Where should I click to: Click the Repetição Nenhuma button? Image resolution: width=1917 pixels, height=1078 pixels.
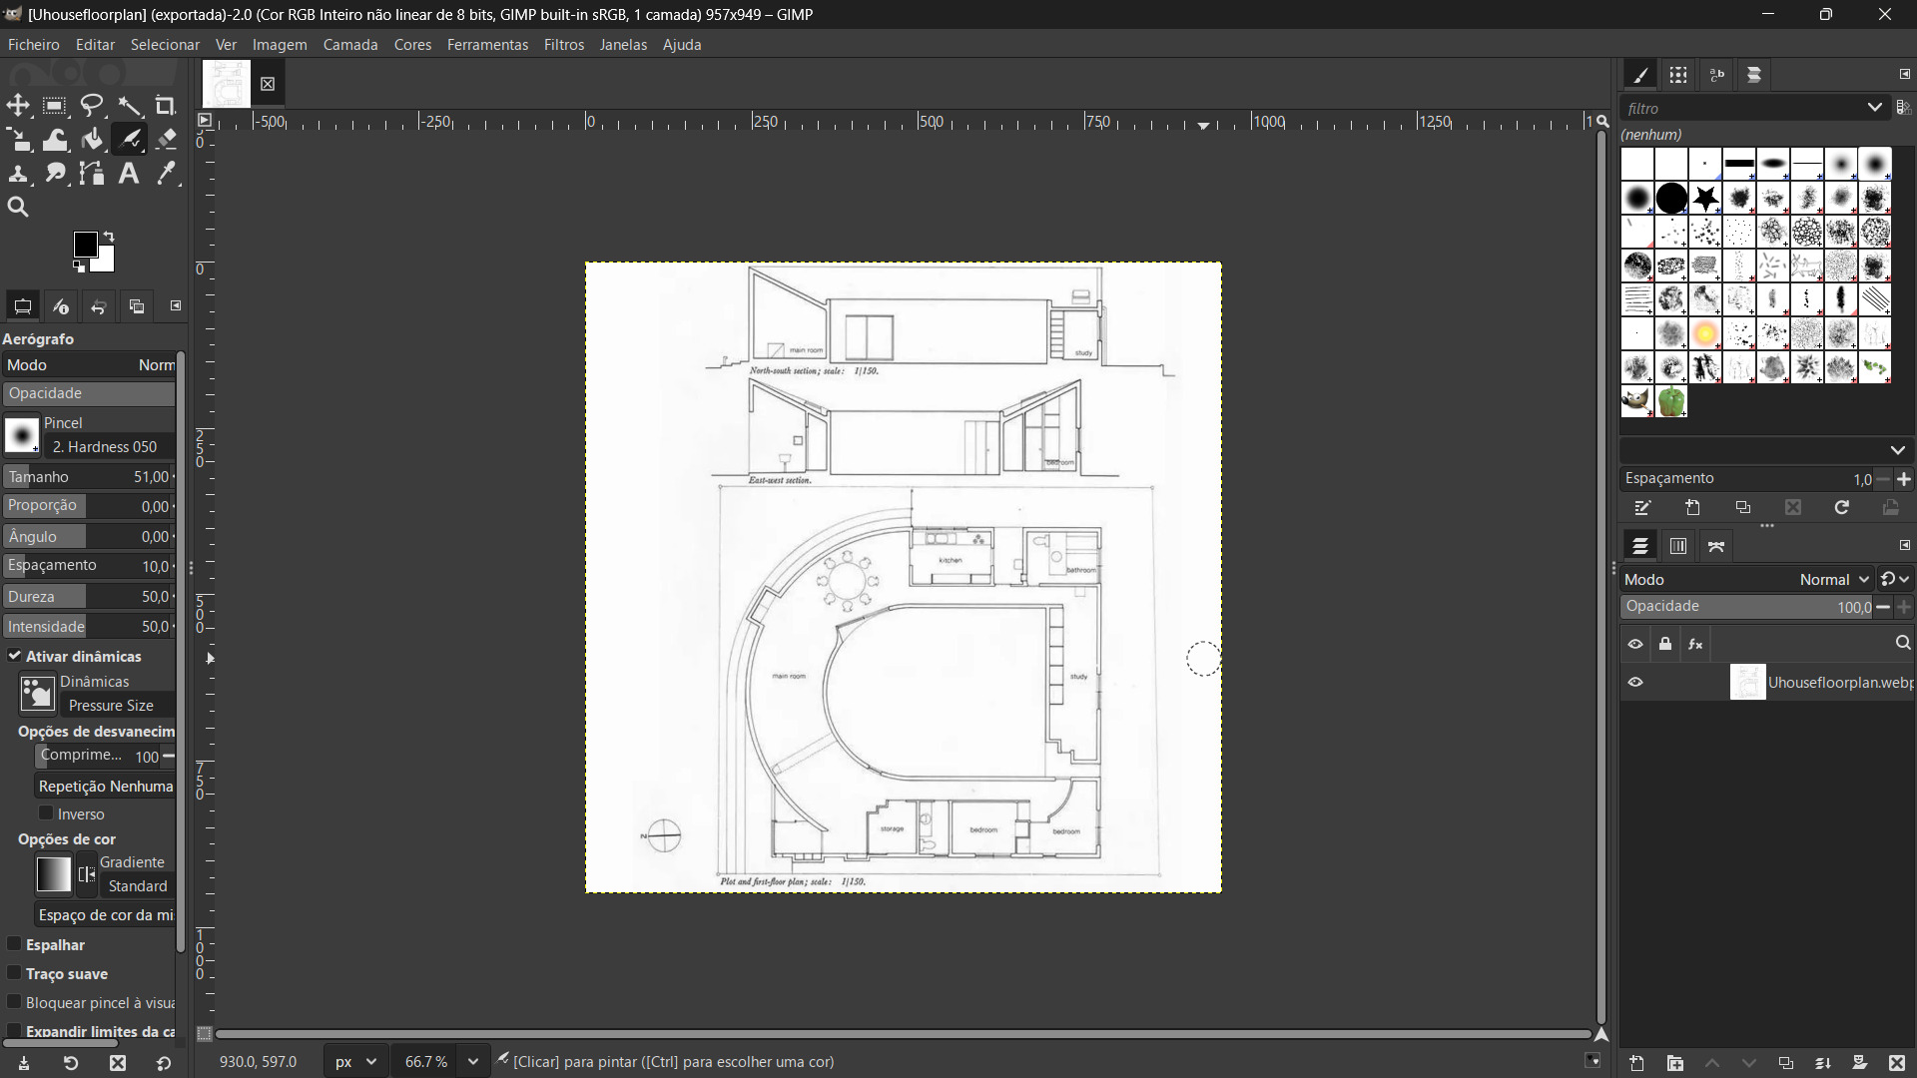(x=105, y=787)
